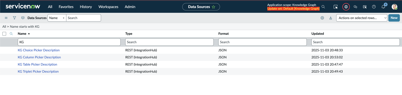The width and height of the screenshot is (402, 95).
Task: Click the 2025-11-03 20:47:47 updated value
Action: point(327,64)
